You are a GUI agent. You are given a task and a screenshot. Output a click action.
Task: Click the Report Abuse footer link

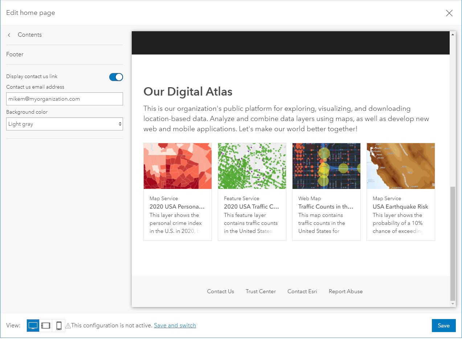(x=346, y=291)
